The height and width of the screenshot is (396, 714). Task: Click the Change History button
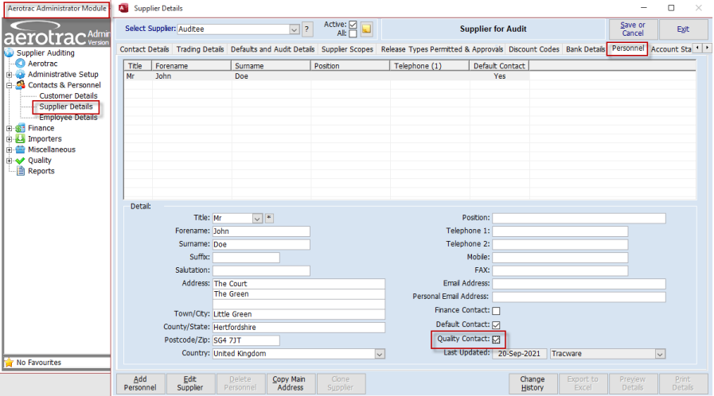[x=532, y=383]
